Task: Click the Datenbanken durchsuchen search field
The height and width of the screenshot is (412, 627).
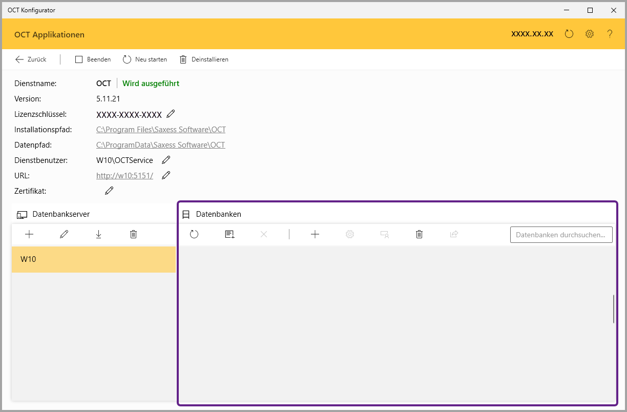Action: [x=561, y=235]
